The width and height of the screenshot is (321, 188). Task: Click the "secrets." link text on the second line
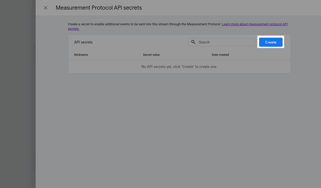[x=73, y=29]
